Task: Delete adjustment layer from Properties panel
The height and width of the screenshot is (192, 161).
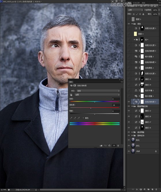Action: 118,146
